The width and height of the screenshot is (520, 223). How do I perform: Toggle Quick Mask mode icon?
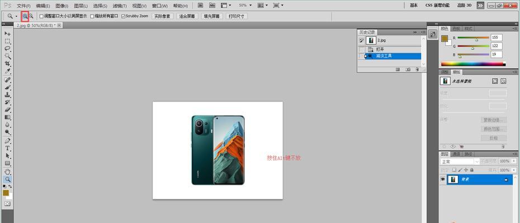(x=7, y=204)
